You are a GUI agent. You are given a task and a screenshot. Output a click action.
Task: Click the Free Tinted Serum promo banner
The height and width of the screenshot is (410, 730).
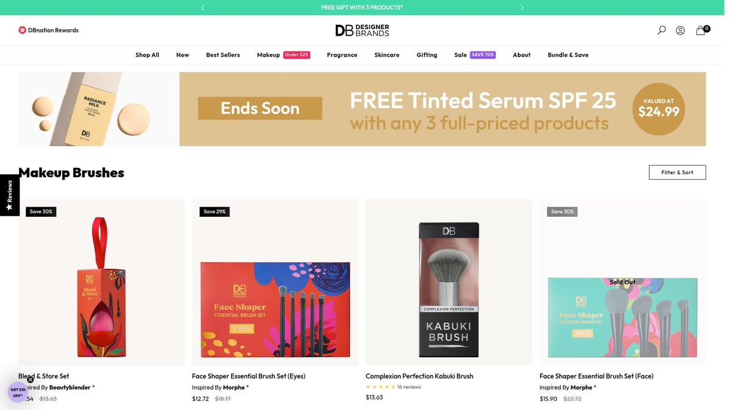pyautogui.click(x=362, y=109)
